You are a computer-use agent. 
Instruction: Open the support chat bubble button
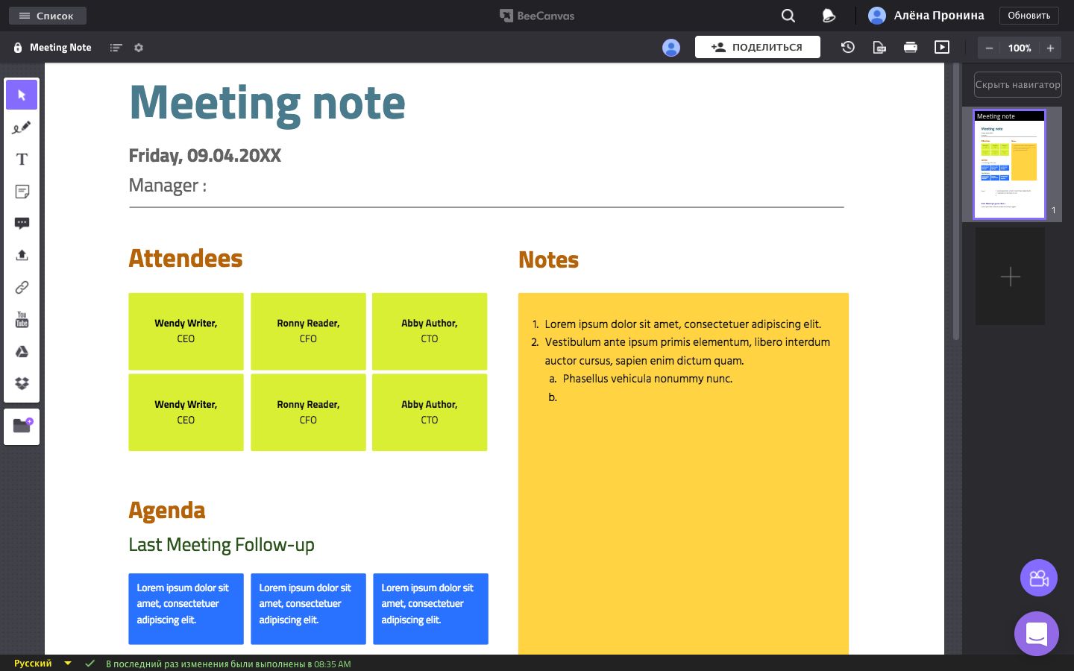pos(1037,634)
